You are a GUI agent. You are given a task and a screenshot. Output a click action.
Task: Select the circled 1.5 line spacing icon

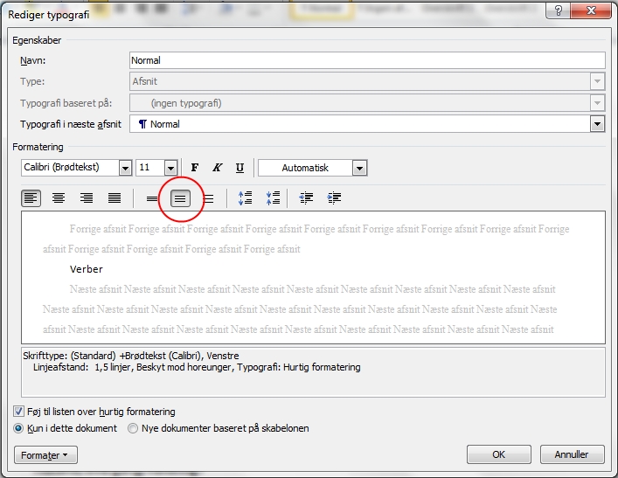179,198
